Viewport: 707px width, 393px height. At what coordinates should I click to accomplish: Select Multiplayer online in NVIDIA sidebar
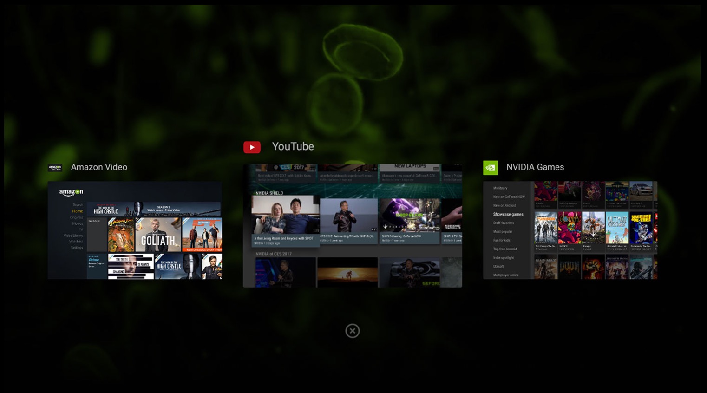[505, 275]
